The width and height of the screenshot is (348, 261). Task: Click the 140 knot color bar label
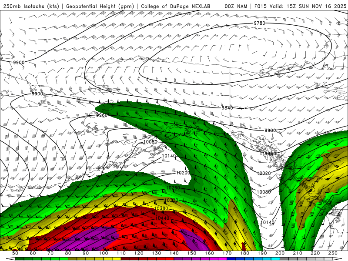(174, 253)
